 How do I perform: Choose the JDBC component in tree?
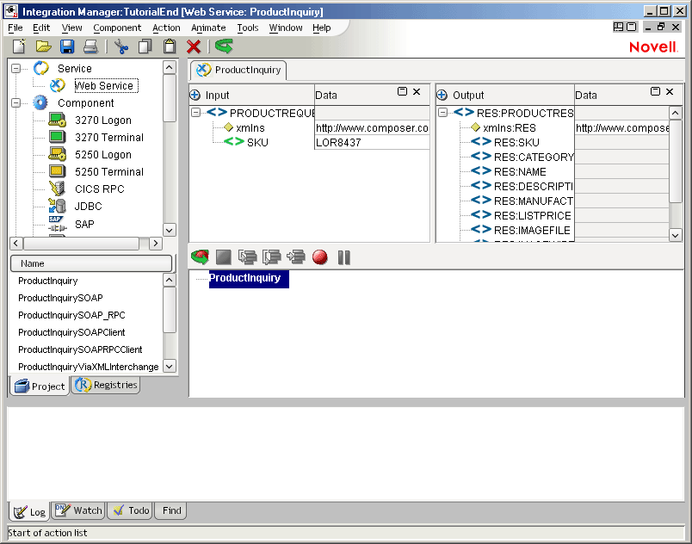(89, 206)
